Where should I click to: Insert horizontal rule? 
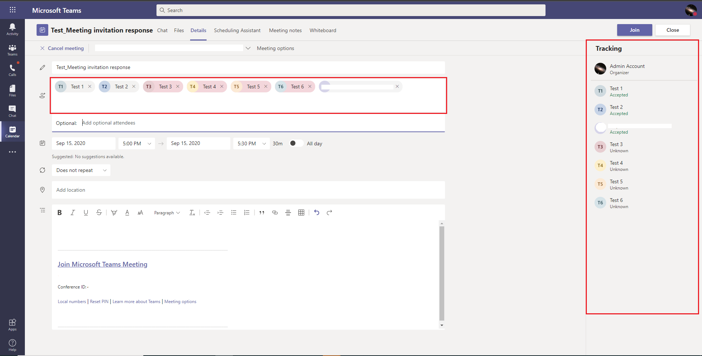(x=288, y=213)
